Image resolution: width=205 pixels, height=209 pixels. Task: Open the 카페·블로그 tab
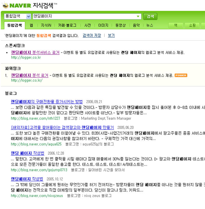pos(67,25)
